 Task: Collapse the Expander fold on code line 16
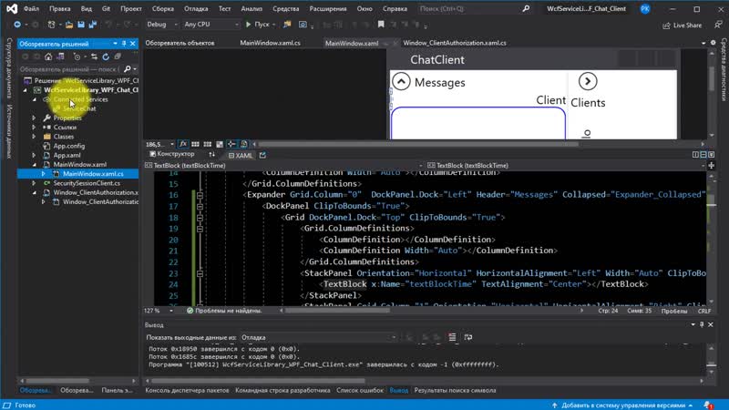pyautogui.click(x=200, y=195)
